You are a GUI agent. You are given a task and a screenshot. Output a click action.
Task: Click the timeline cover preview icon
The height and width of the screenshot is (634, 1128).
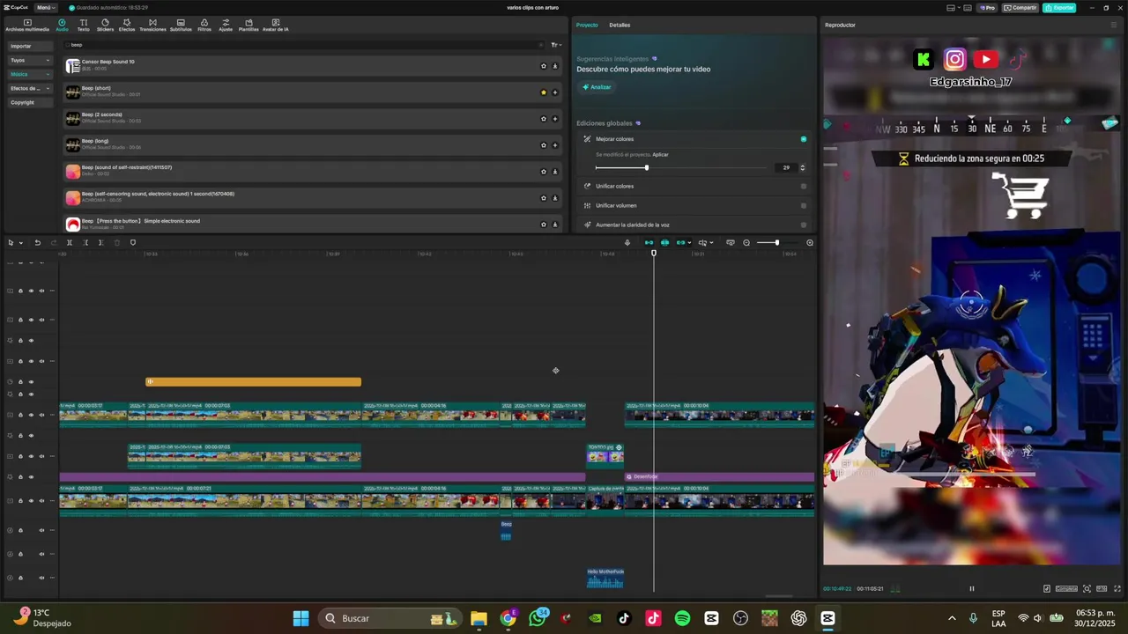(731, 243)
